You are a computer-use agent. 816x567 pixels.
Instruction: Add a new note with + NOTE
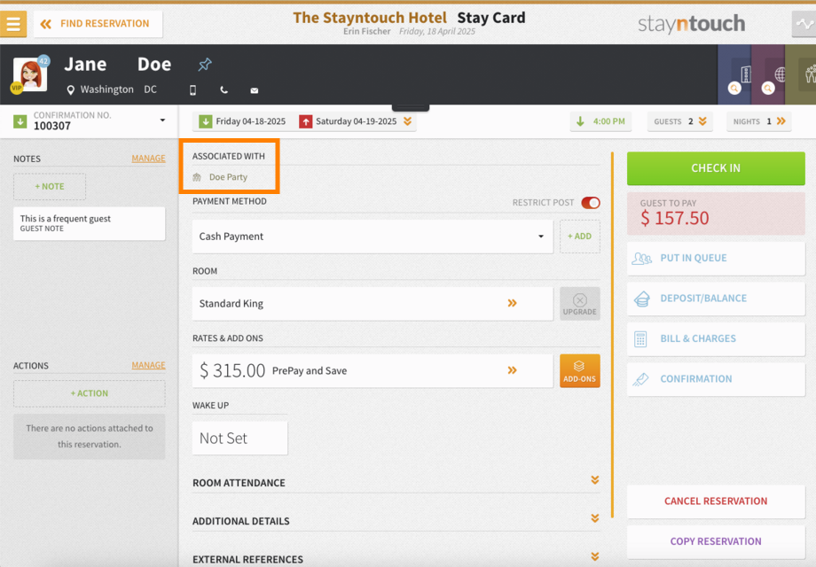point(50,187)
